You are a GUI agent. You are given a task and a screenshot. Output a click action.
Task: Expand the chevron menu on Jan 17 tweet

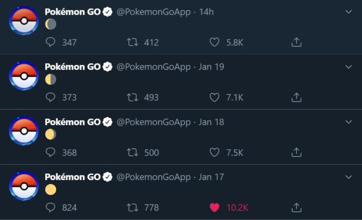click(348, 177)
